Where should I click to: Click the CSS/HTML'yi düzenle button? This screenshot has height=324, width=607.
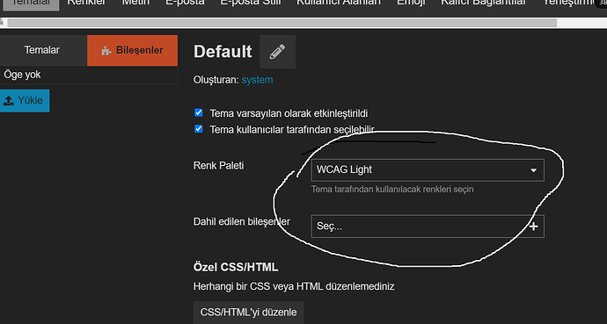(249, 313)
